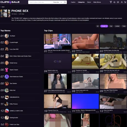Open clip title 'Veronica Rayne Secretary'
The image size is (127, 127).
[111, 51]
